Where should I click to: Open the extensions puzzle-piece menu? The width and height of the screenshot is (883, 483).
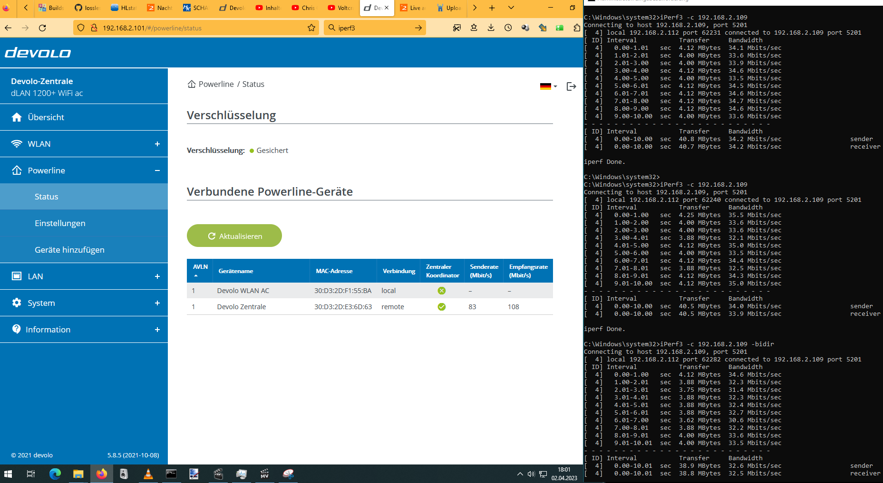click(576, 28)
